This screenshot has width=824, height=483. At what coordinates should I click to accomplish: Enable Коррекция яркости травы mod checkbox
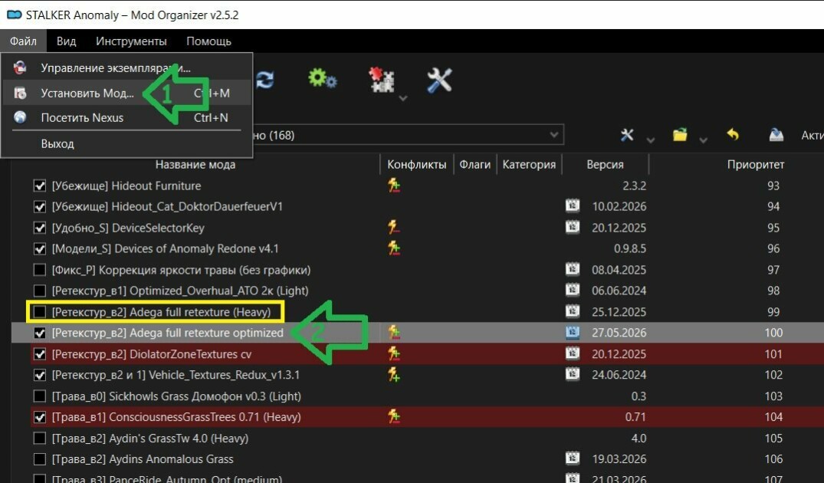pyautogui.click(x=39, y=270)
